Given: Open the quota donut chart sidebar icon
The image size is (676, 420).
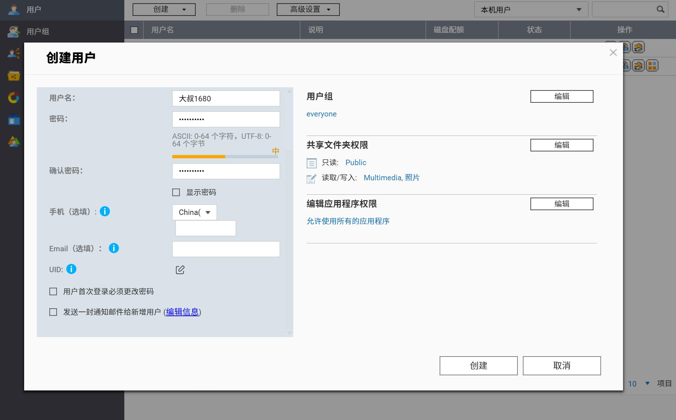Looking at the screenshot, I should pos(13,98).
